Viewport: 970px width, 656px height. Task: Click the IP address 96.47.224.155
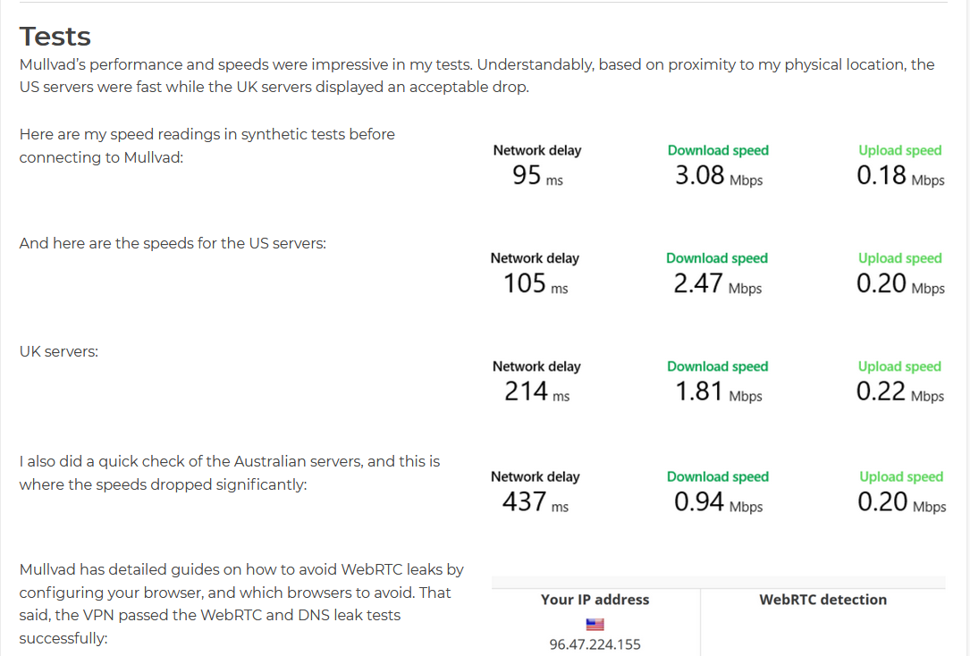[x=595, y=644]
